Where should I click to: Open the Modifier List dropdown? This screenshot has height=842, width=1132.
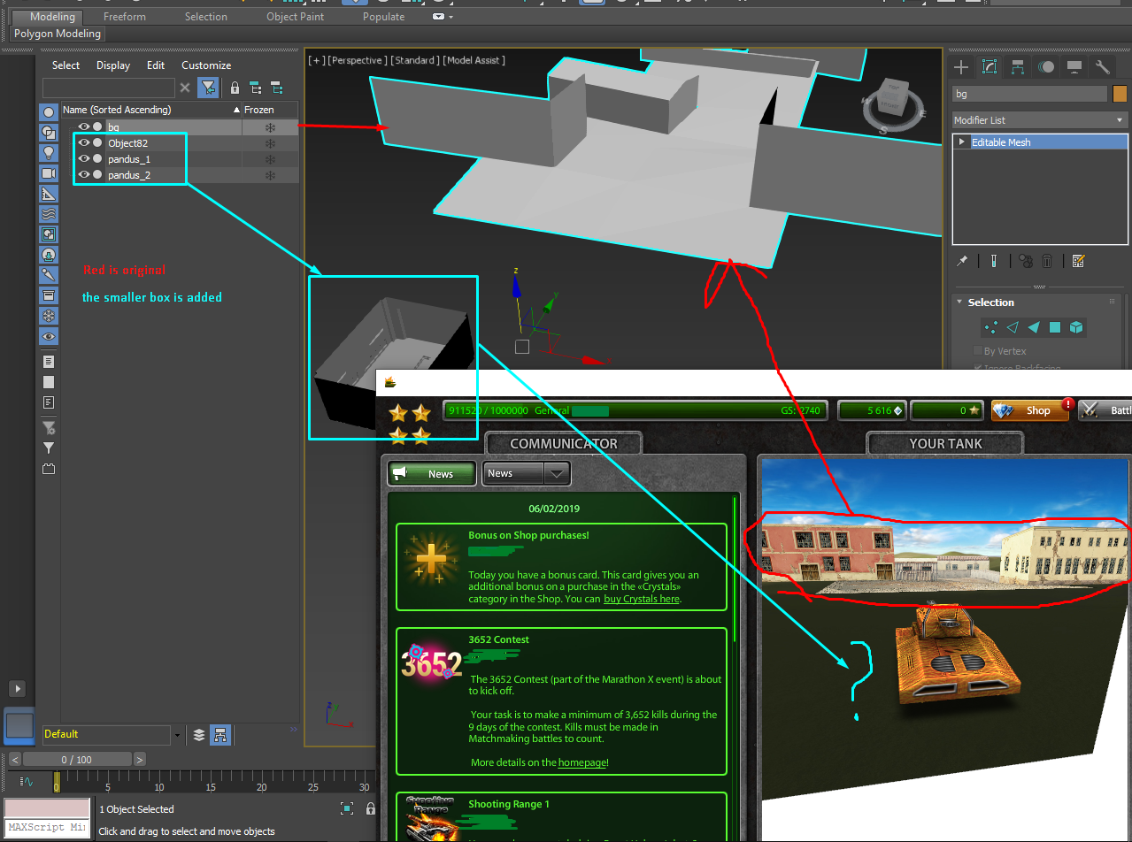pyautogui.click(x=1119, y=119)
